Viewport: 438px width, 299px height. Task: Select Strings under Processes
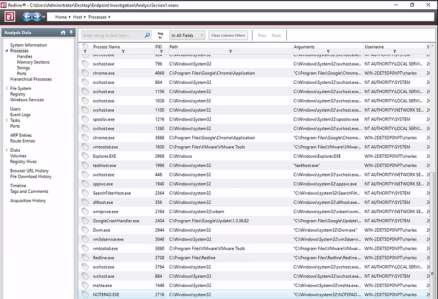tap(23, 67)
